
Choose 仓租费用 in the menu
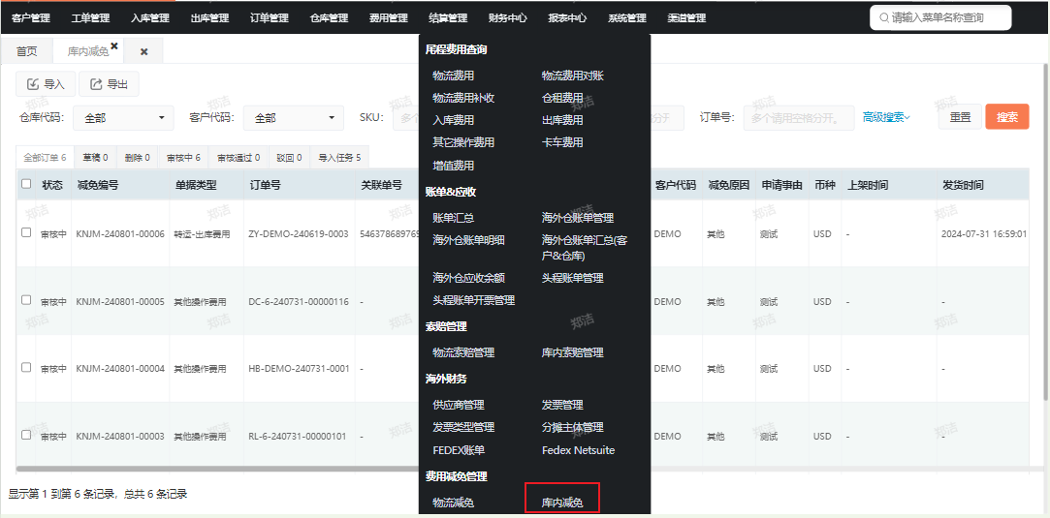click(562, 98)
